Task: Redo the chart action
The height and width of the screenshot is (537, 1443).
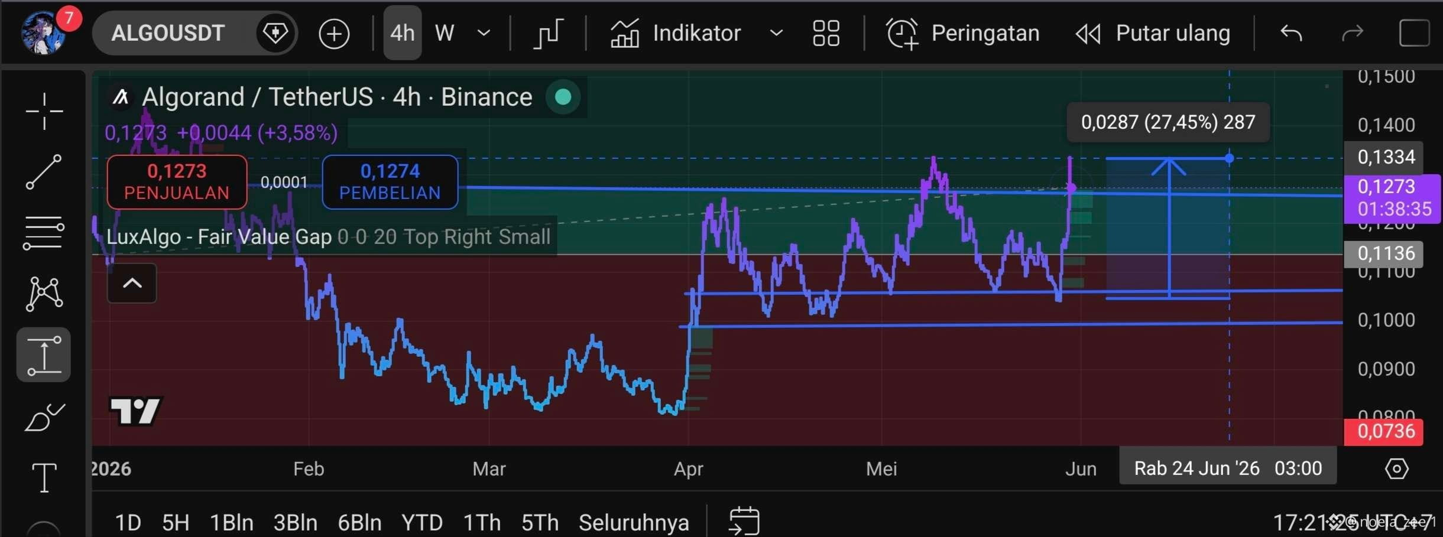Action: [x=1353, y=33]
